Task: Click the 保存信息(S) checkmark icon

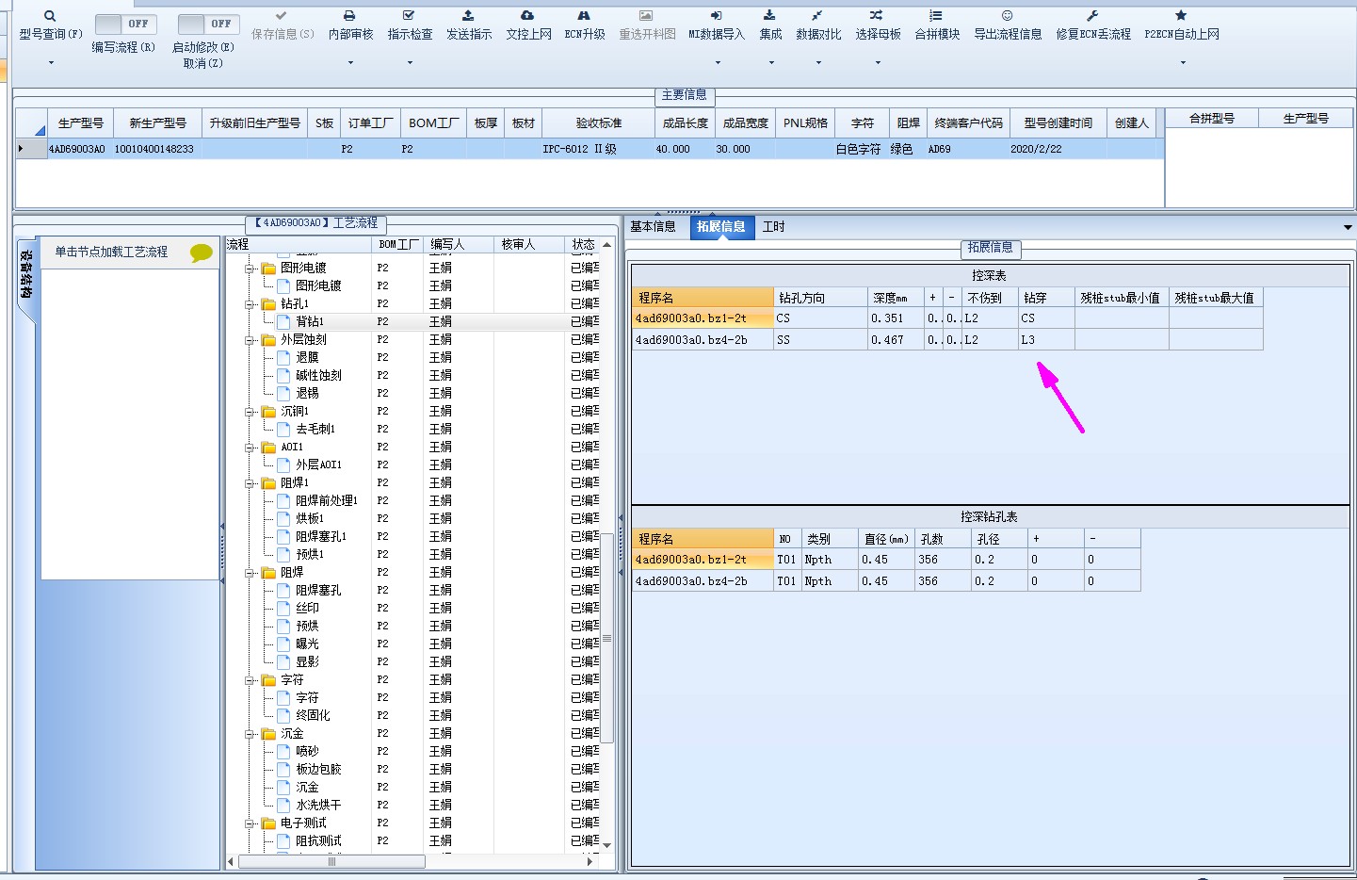Action: 281,16
